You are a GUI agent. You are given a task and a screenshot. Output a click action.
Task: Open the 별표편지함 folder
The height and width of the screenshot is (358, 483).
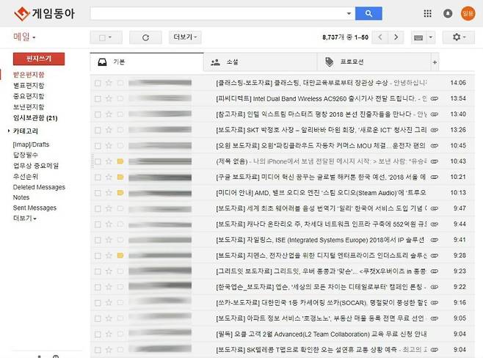pos(29,85)
